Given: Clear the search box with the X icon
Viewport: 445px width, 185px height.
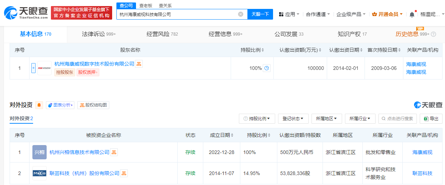Looking at the screenshot, I should point(241,14).
